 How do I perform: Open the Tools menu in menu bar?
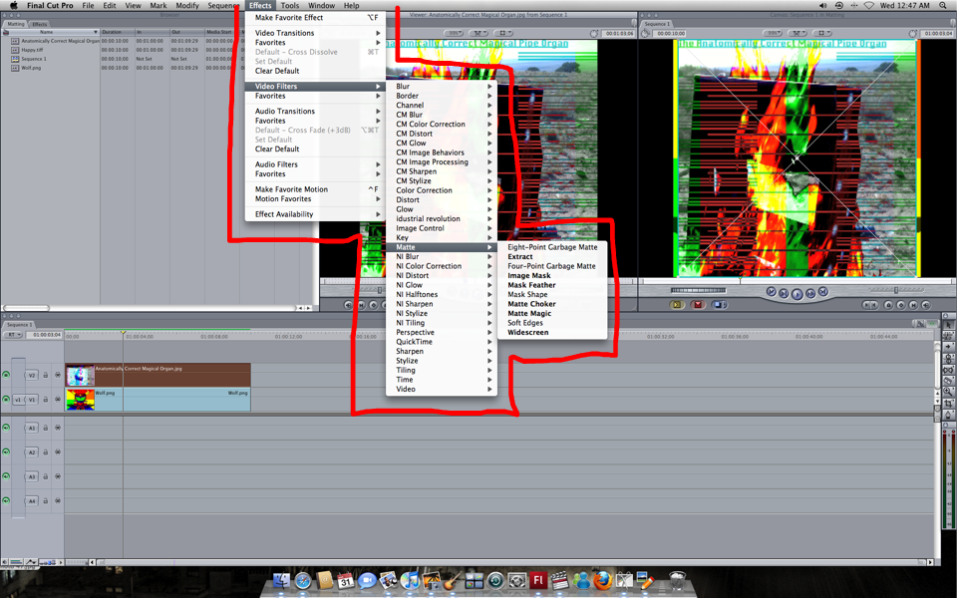[x=290, y=6]
